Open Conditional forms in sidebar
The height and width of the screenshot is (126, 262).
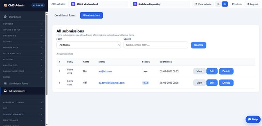23,84
